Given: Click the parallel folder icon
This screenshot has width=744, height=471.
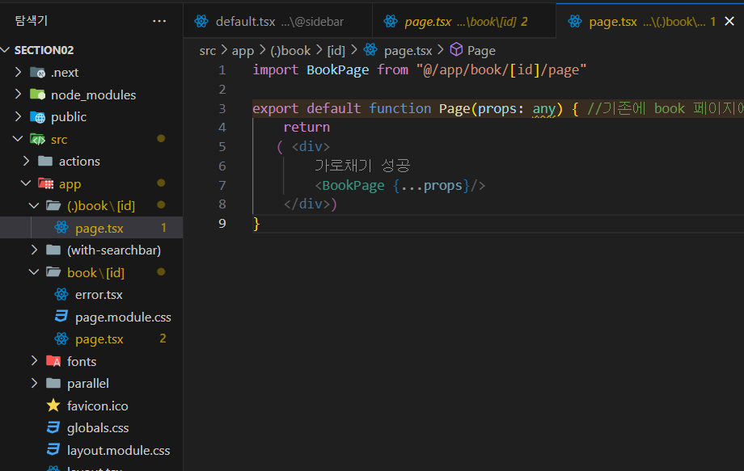Looking at the screenshot, I should click(x=53, y=383).
